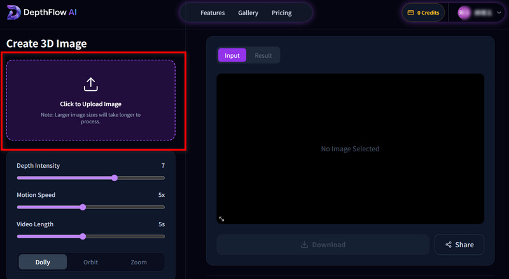Click the credits card icon
Viewport: 509px width, 279px height.
click(x=411, y=13)
